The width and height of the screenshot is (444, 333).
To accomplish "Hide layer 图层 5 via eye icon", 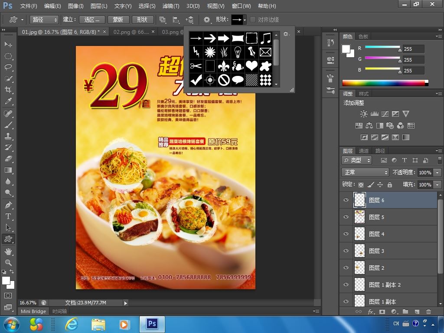I will 346,217.
